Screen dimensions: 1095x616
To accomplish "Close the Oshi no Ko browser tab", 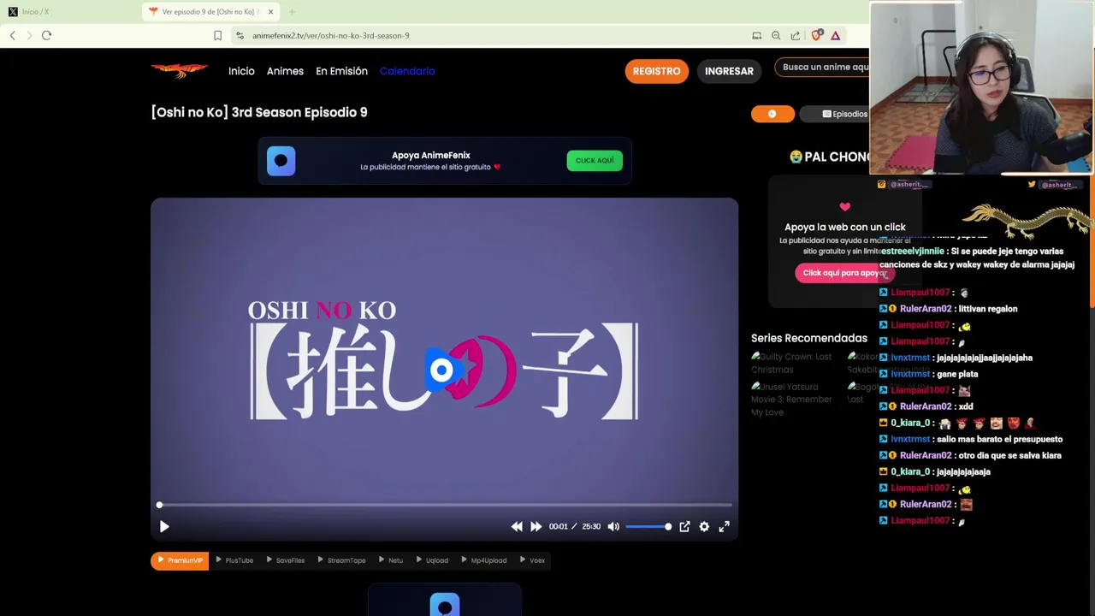I will (x=270, y=12).
